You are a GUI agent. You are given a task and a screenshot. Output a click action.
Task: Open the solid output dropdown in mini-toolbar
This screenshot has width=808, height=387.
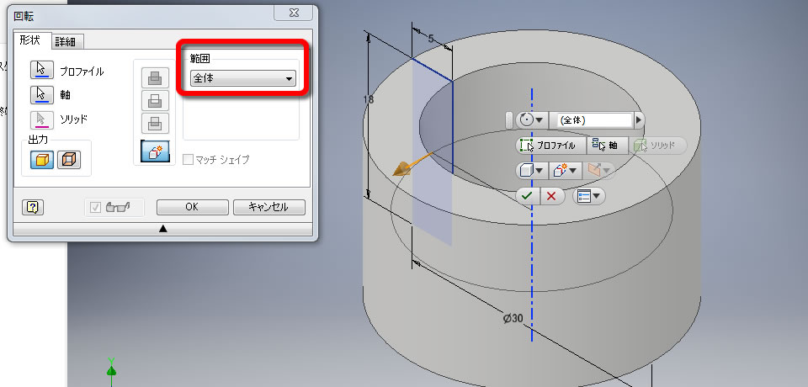[x=531, y=171]
